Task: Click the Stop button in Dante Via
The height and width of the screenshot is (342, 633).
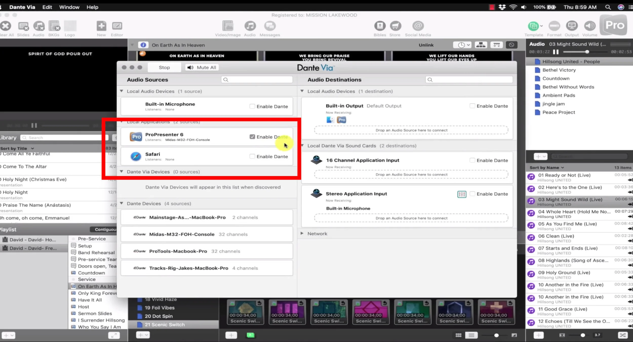Action: 164,67
